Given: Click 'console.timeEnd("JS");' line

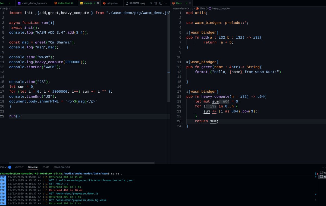Looking at the screenshot, I should (x=33, y=96).
